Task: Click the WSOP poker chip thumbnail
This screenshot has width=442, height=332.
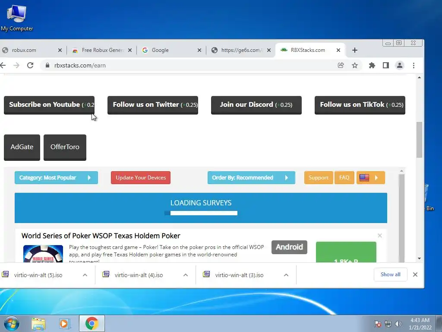Action: click(43, 254)
